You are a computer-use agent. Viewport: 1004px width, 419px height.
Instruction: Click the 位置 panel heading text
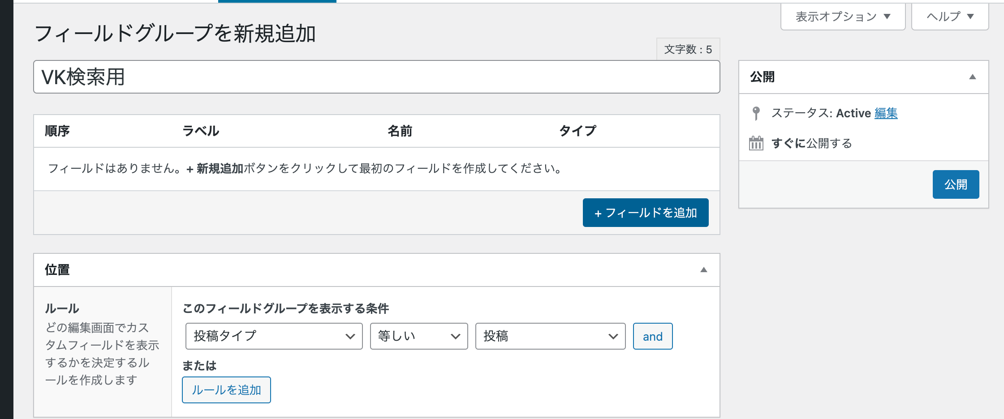click(x=57, y=270)
